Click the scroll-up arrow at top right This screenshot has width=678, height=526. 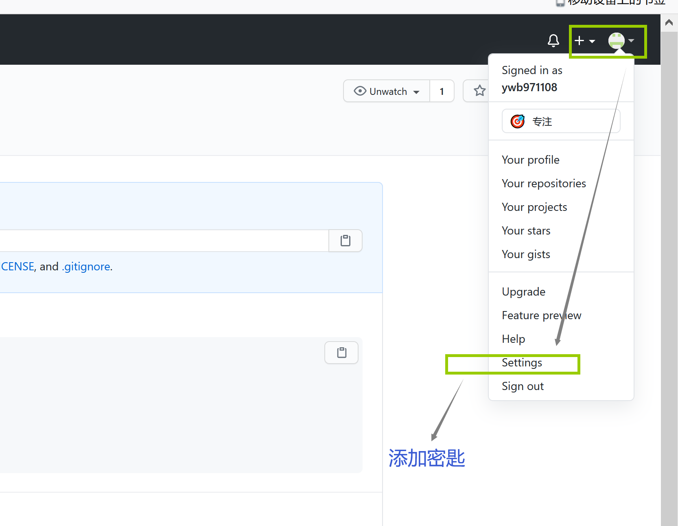pos(669,22)
